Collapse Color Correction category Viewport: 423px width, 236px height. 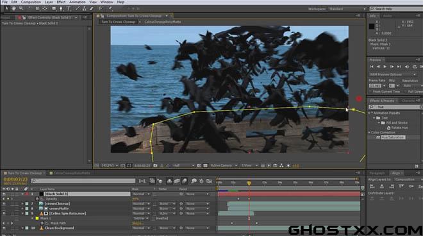click(x=370, y=133)
